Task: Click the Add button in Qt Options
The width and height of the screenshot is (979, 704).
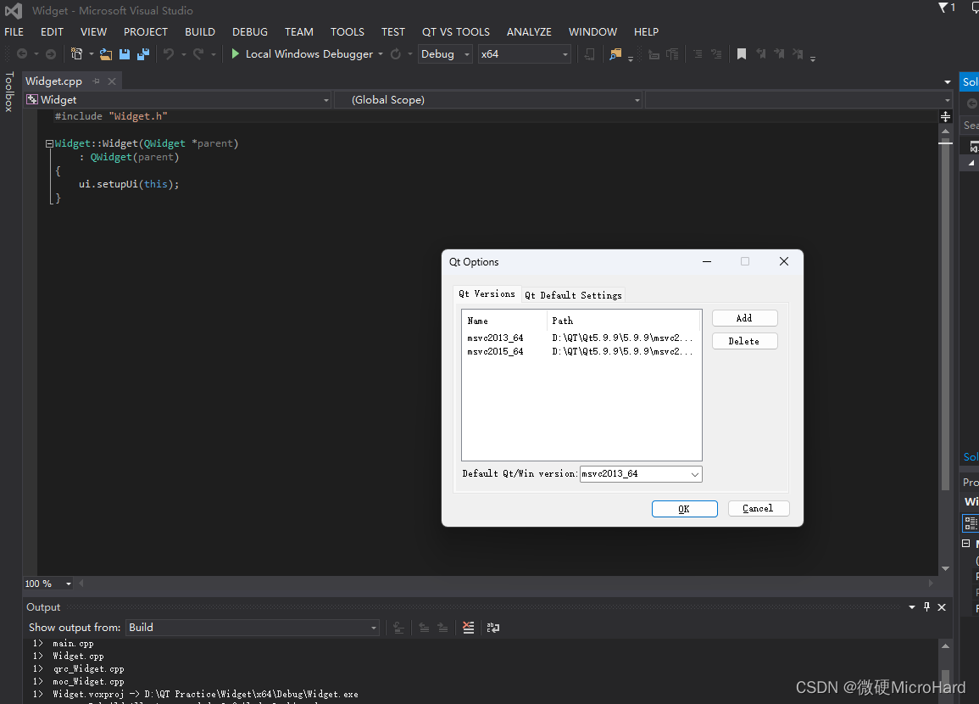Action: pos(744,318)
